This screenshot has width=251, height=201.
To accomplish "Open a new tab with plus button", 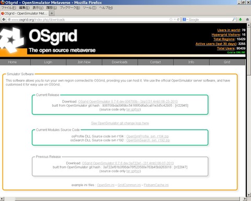I will (52, 13).
